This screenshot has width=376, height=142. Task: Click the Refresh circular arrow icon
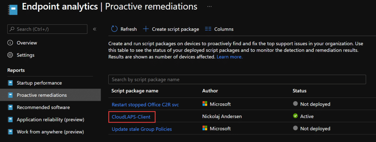(114, 29)
